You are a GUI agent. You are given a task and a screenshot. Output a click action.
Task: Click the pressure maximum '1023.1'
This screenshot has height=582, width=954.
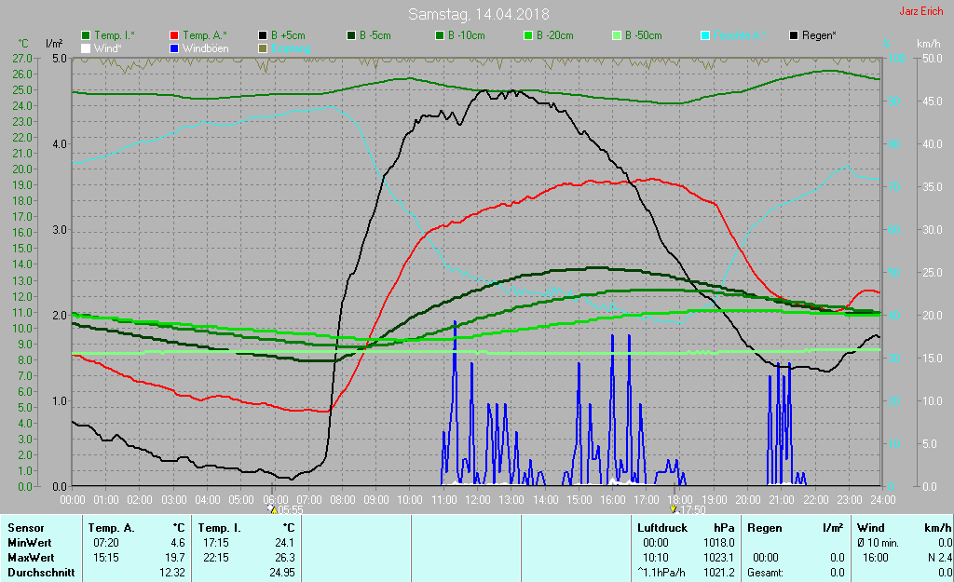pos(719,558)
